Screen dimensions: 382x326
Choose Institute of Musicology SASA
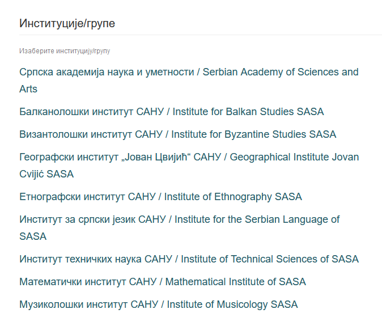click(232, 304)
